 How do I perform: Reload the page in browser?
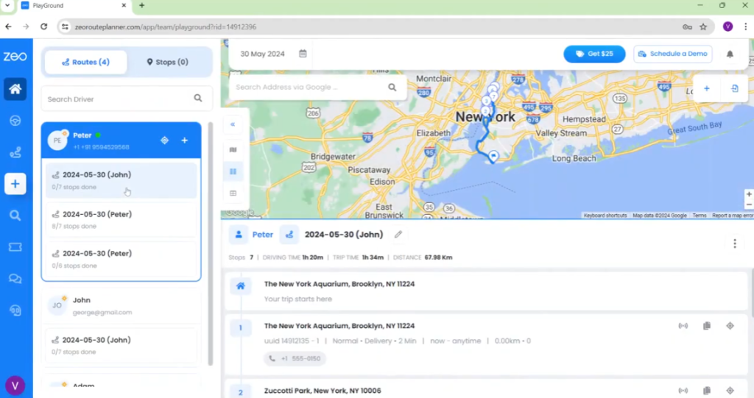(x=43, y=27)
